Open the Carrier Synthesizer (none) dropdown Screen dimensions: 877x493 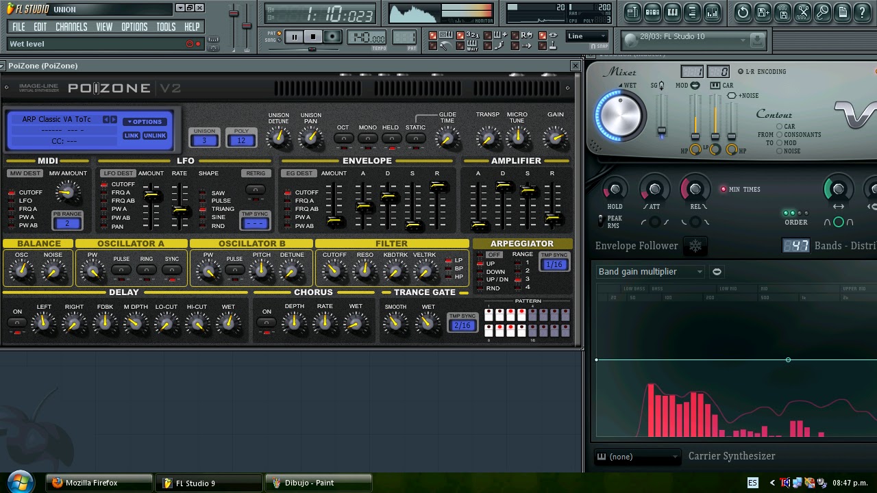tap(637, 456)
